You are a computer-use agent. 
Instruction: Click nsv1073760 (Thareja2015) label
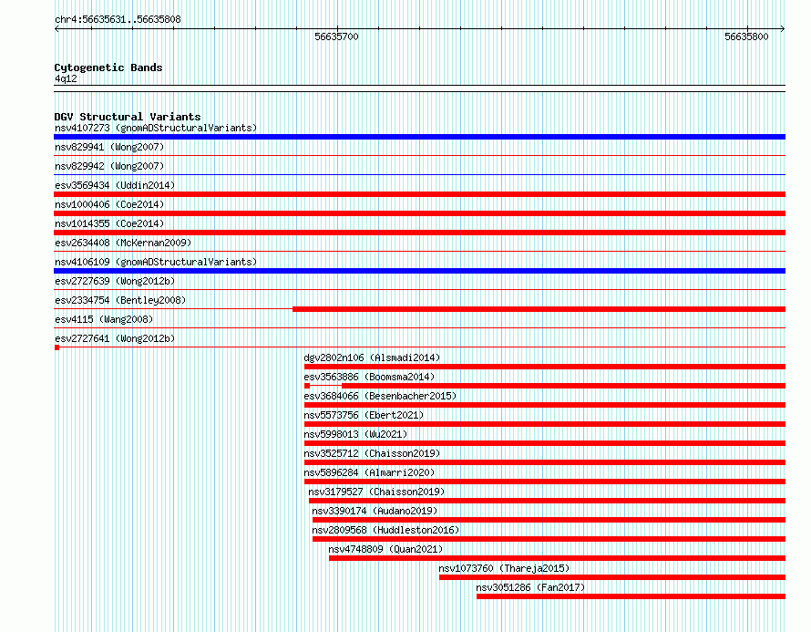504,568
